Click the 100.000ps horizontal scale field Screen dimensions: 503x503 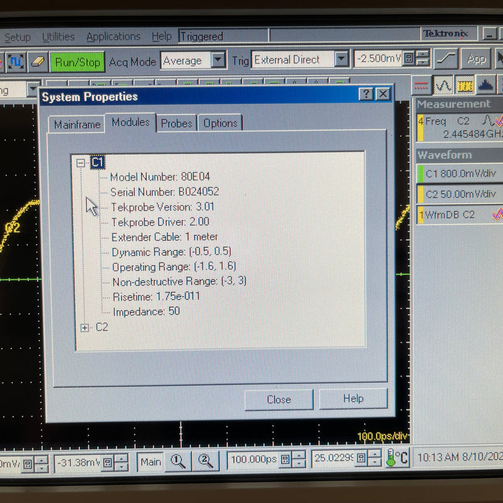pyautogui.click(x=253, y=460)
